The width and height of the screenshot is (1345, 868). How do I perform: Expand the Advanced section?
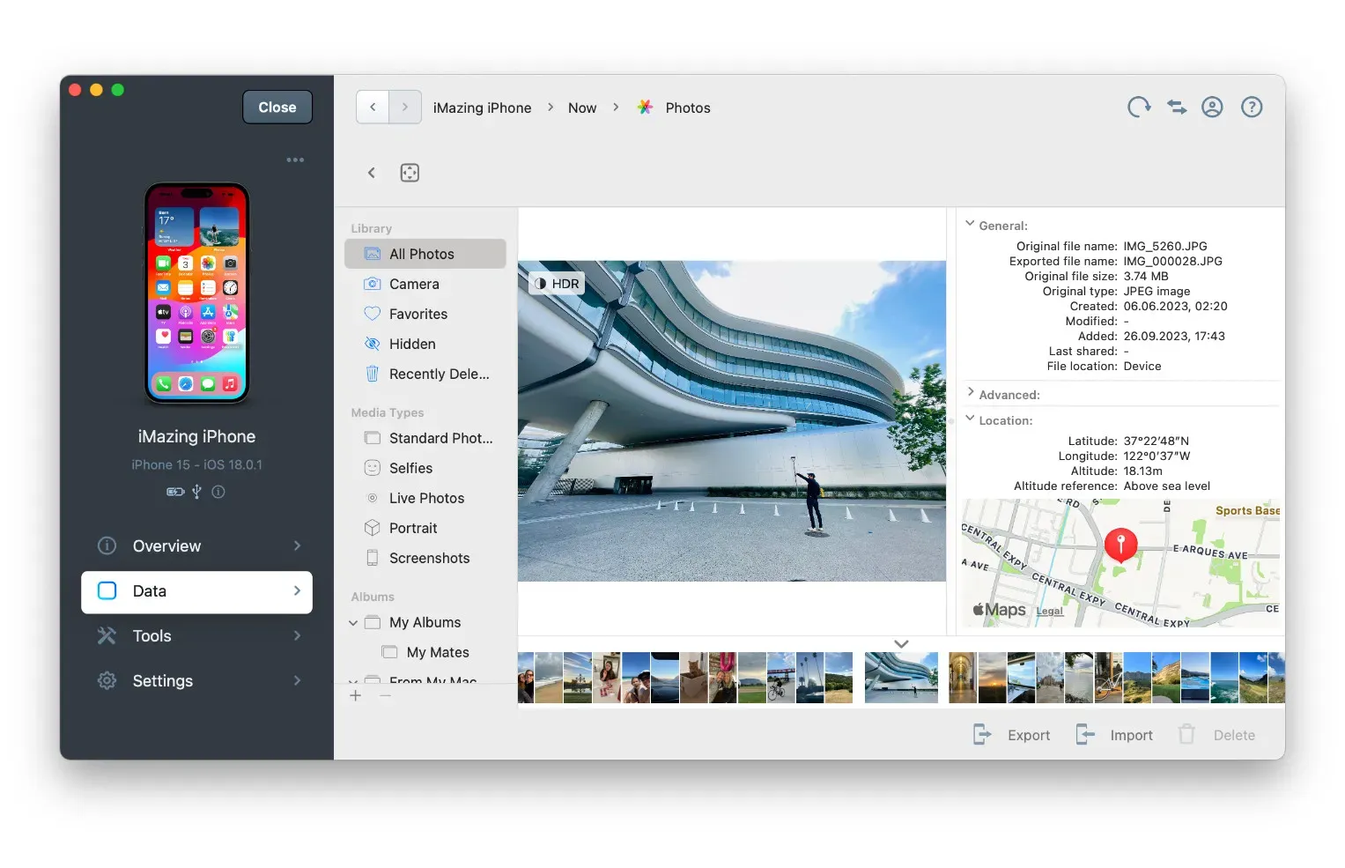pos(971,393)
